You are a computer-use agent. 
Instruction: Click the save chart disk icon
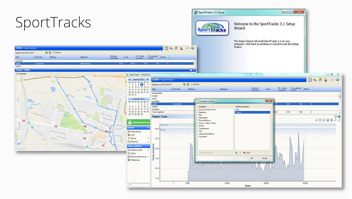click(328, 120)
